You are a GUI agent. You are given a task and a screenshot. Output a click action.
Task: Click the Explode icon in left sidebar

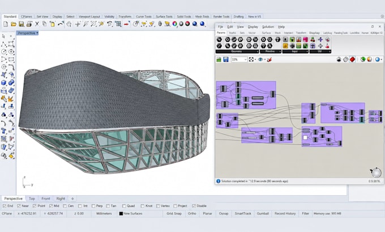(x=11, y=99)
